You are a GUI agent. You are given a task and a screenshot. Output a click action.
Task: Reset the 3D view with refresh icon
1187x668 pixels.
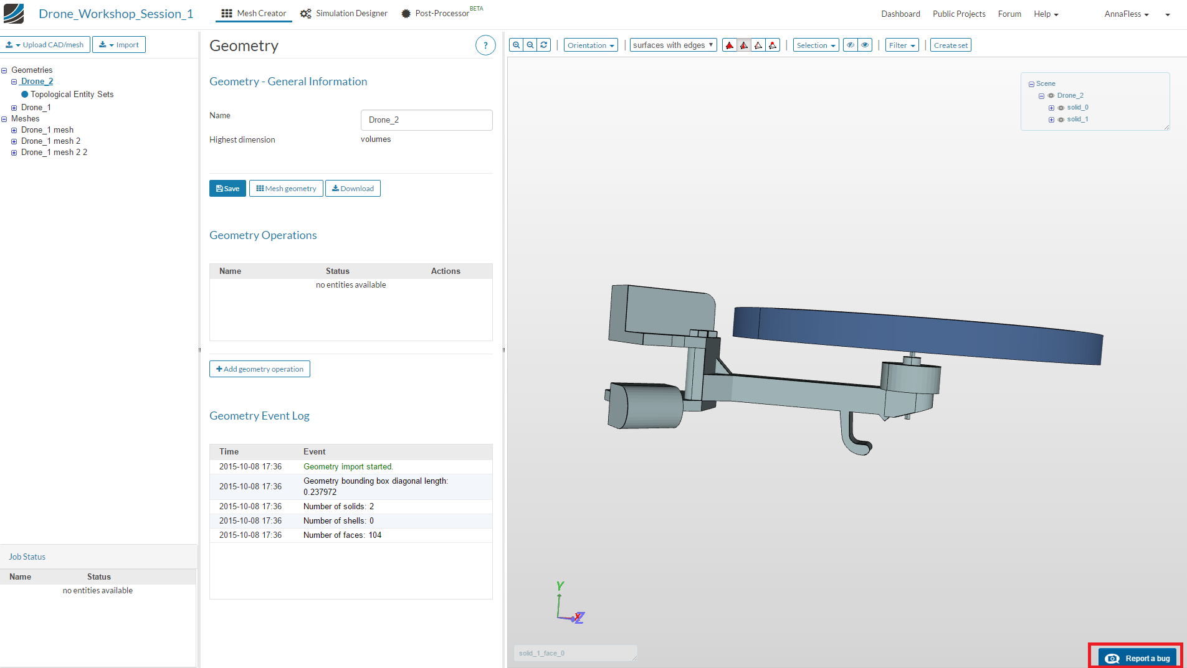tap(544, 45)
